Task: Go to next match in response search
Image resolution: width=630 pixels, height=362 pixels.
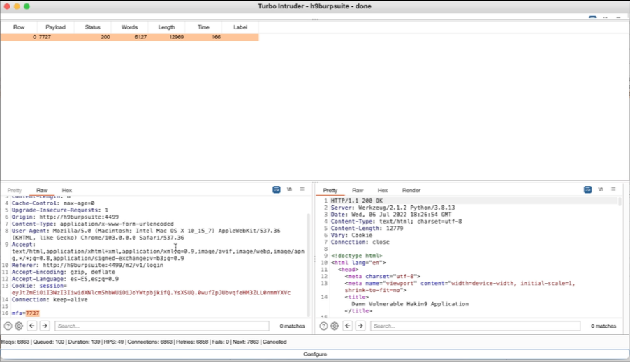Action: (x=360, y=326)
